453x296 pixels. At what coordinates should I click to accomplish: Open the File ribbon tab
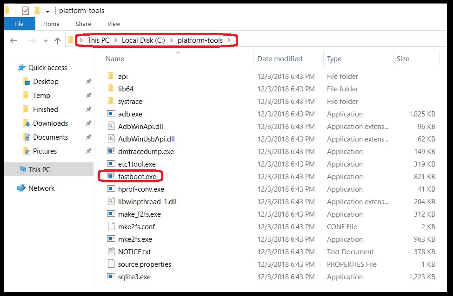(x=19, y=24)
